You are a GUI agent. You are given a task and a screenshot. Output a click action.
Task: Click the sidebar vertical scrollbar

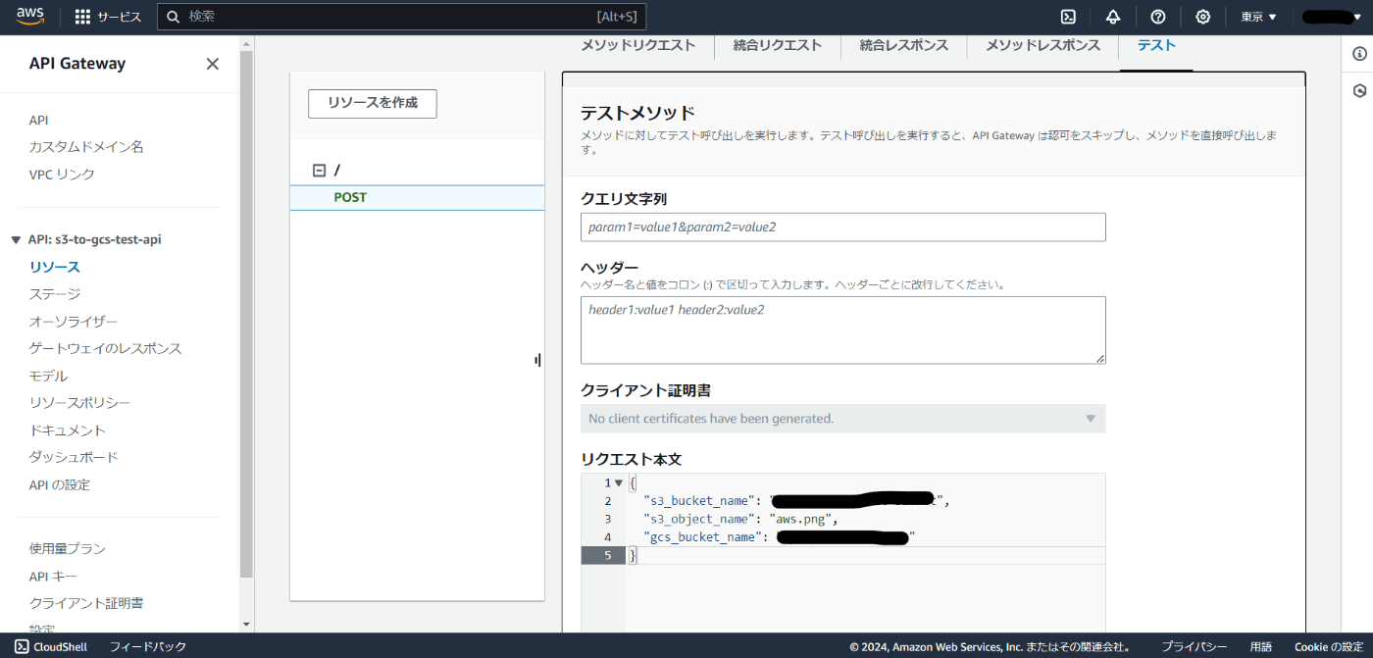point(246,314)
